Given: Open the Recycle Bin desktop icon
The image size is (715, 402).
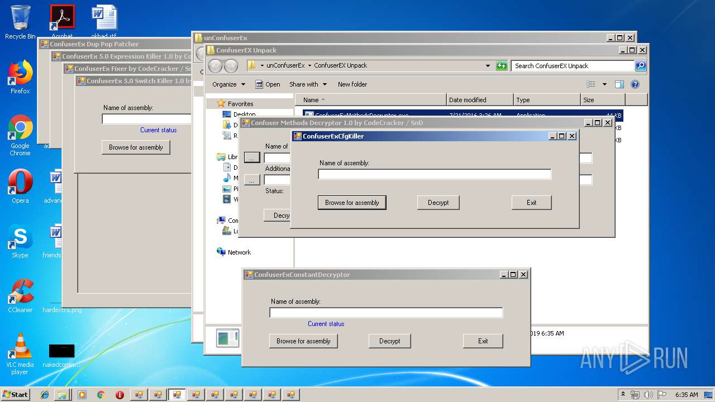Looking at the screenshot, I should (x=20, y=22).
